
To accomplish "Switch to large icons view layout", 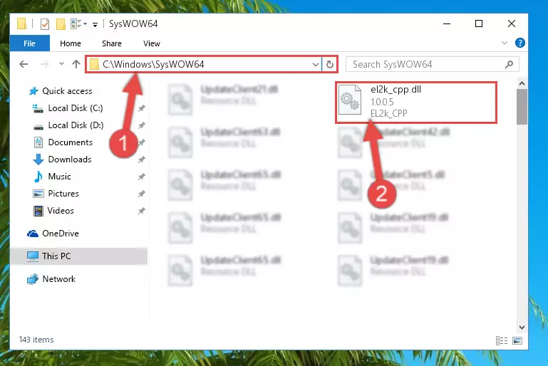I will pos(517,340).
